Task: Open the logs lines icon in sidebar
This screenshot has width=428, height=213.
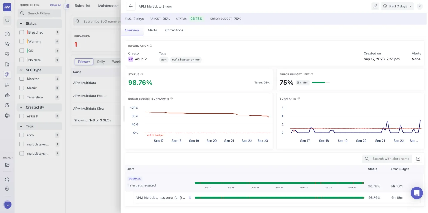Action: tap(7, 54)
